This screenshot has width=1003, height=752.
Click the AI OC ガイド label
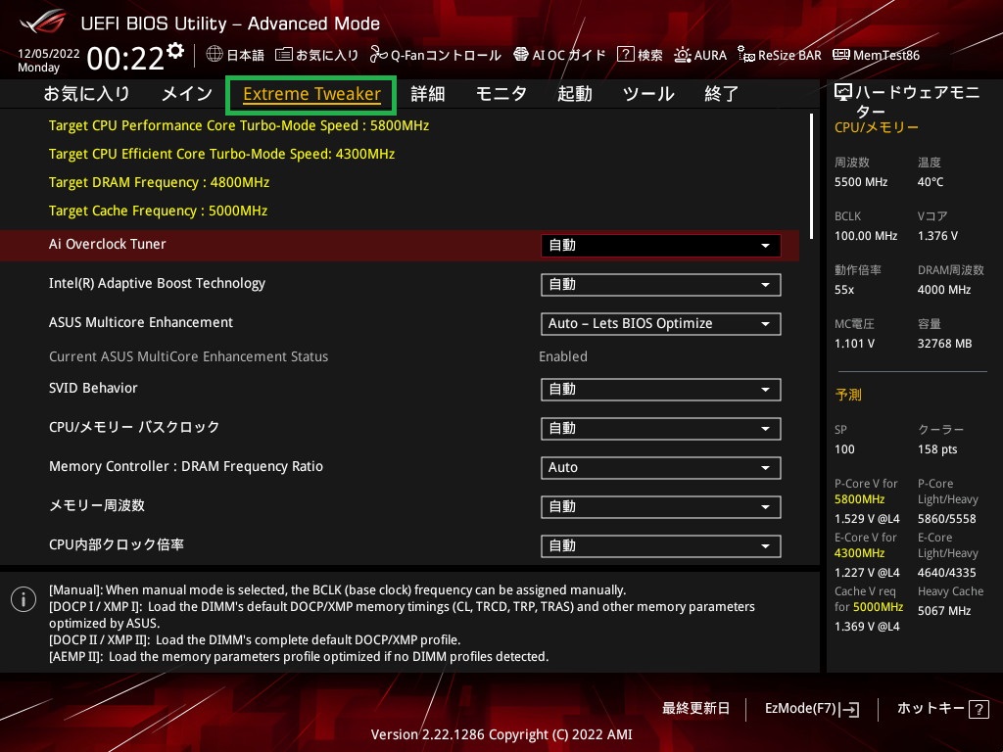569,55
